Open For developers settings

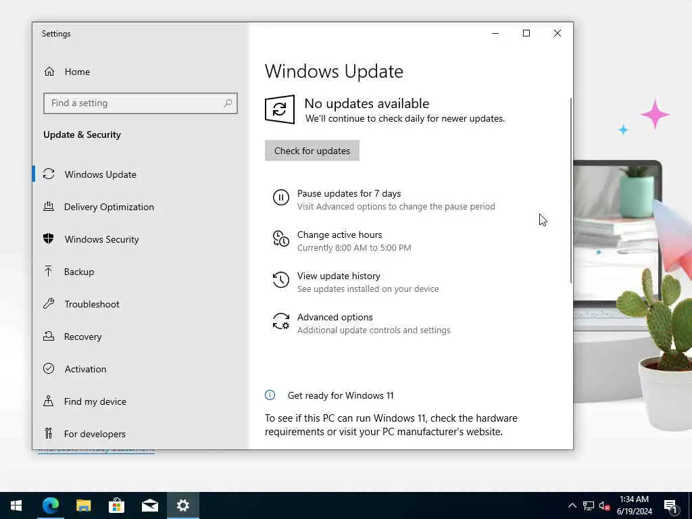(x=141, y=433)
